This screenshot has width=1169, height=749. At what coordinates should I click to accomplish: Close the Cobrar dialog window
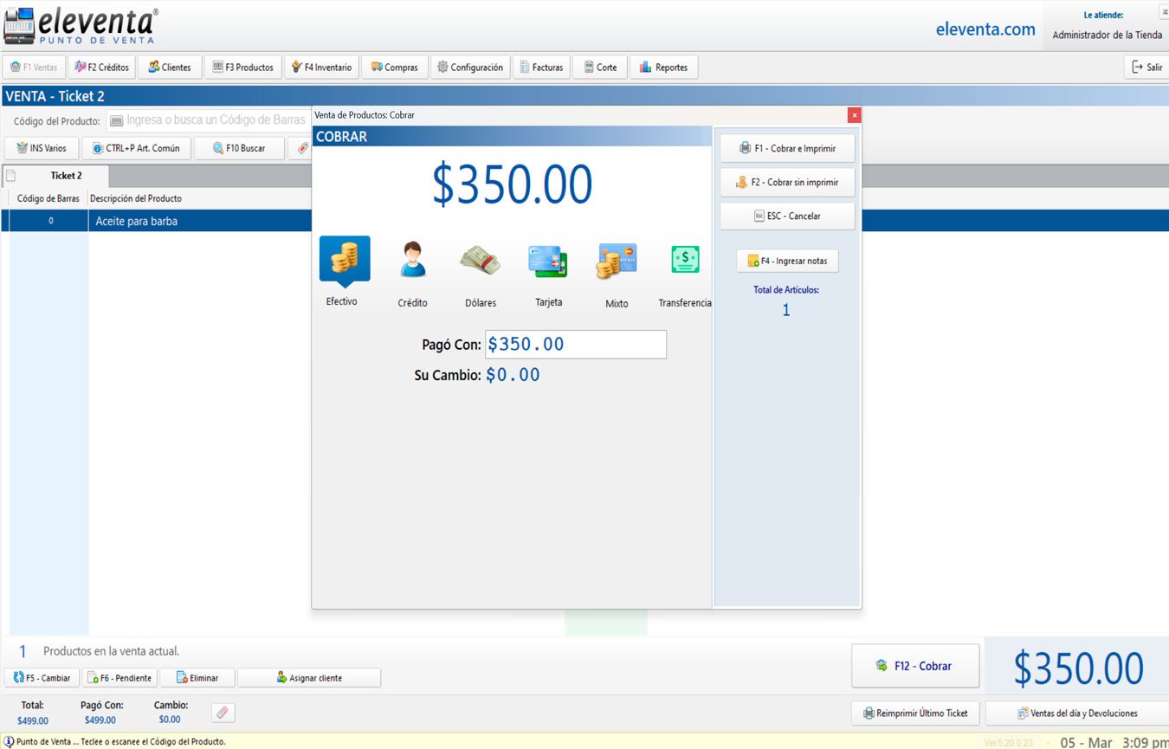[854, 115]
